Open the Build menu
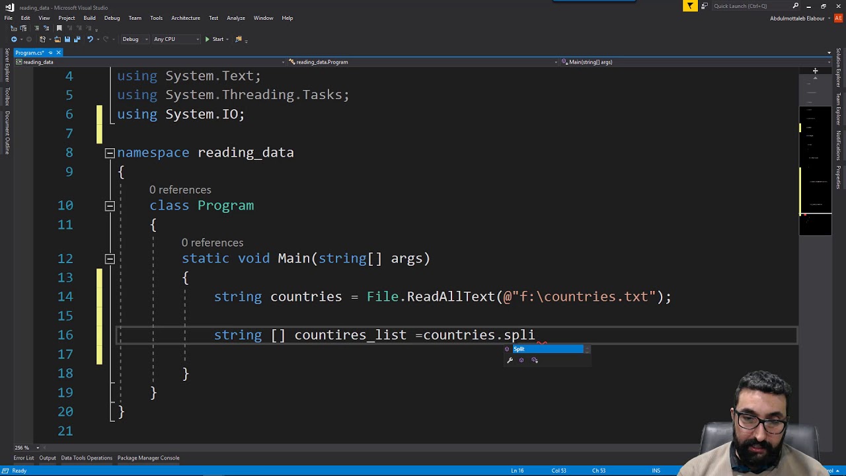Viewport: 846px width, 476px height. coord(89,18)
